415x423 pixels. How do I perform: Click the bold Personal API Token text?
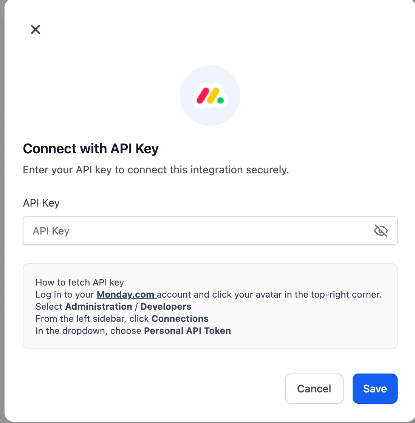click(x=187, y=331)
